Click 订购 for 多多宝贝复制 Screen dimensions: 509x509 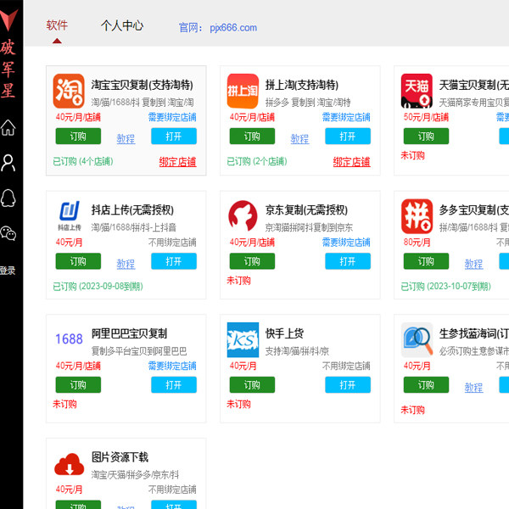(x=426, y=261)
